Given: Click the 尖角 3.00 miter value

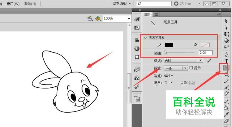Looking at the screenshot, I should 192,83.
